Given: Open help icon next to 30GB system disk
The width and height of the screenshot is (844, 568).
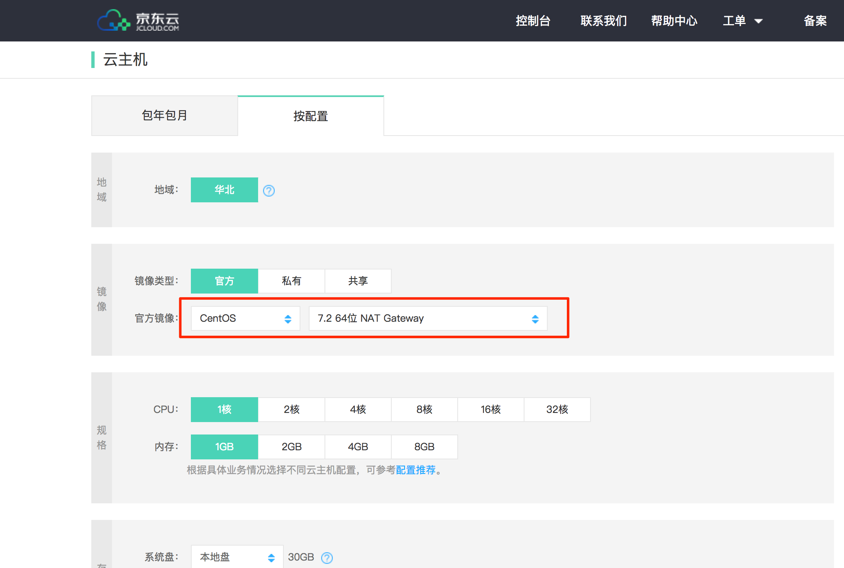Looking at the screenshot, I should tap(327, 558).
